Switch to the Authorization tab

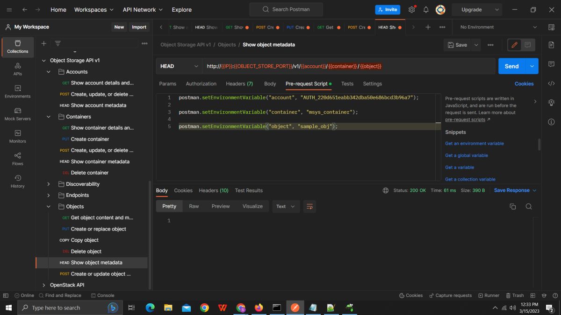click(x=201, y=84)
